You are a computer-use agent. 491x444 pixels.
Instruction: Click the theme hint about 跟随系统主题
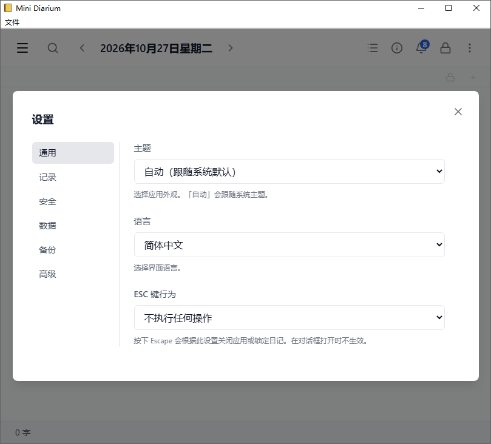201,195
